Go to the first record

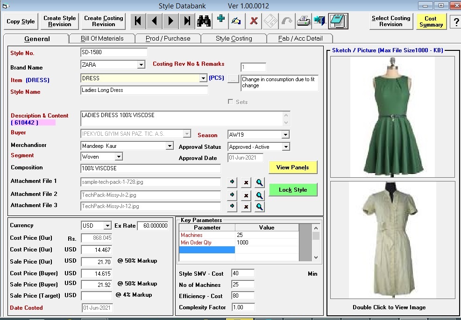(x=138, y=21)
